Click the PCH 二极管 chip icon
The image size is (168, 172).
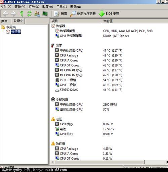pyautogui.click(x=57, y=80)
